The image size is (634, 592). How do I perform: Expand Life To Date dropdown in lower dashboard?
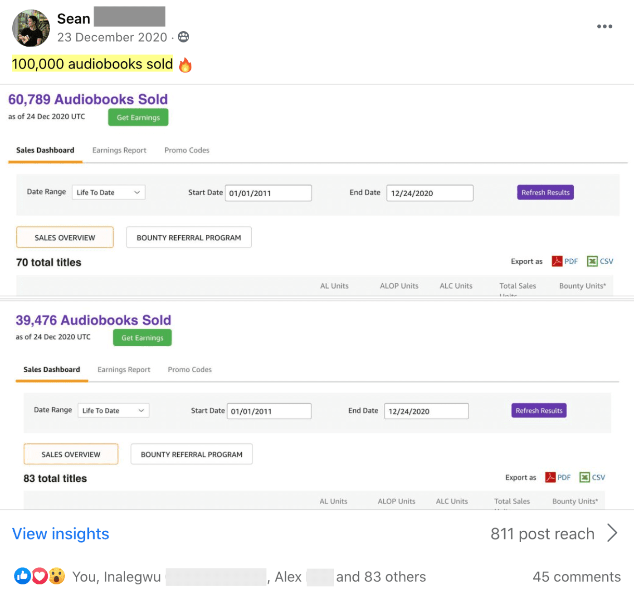coord(113,411)
